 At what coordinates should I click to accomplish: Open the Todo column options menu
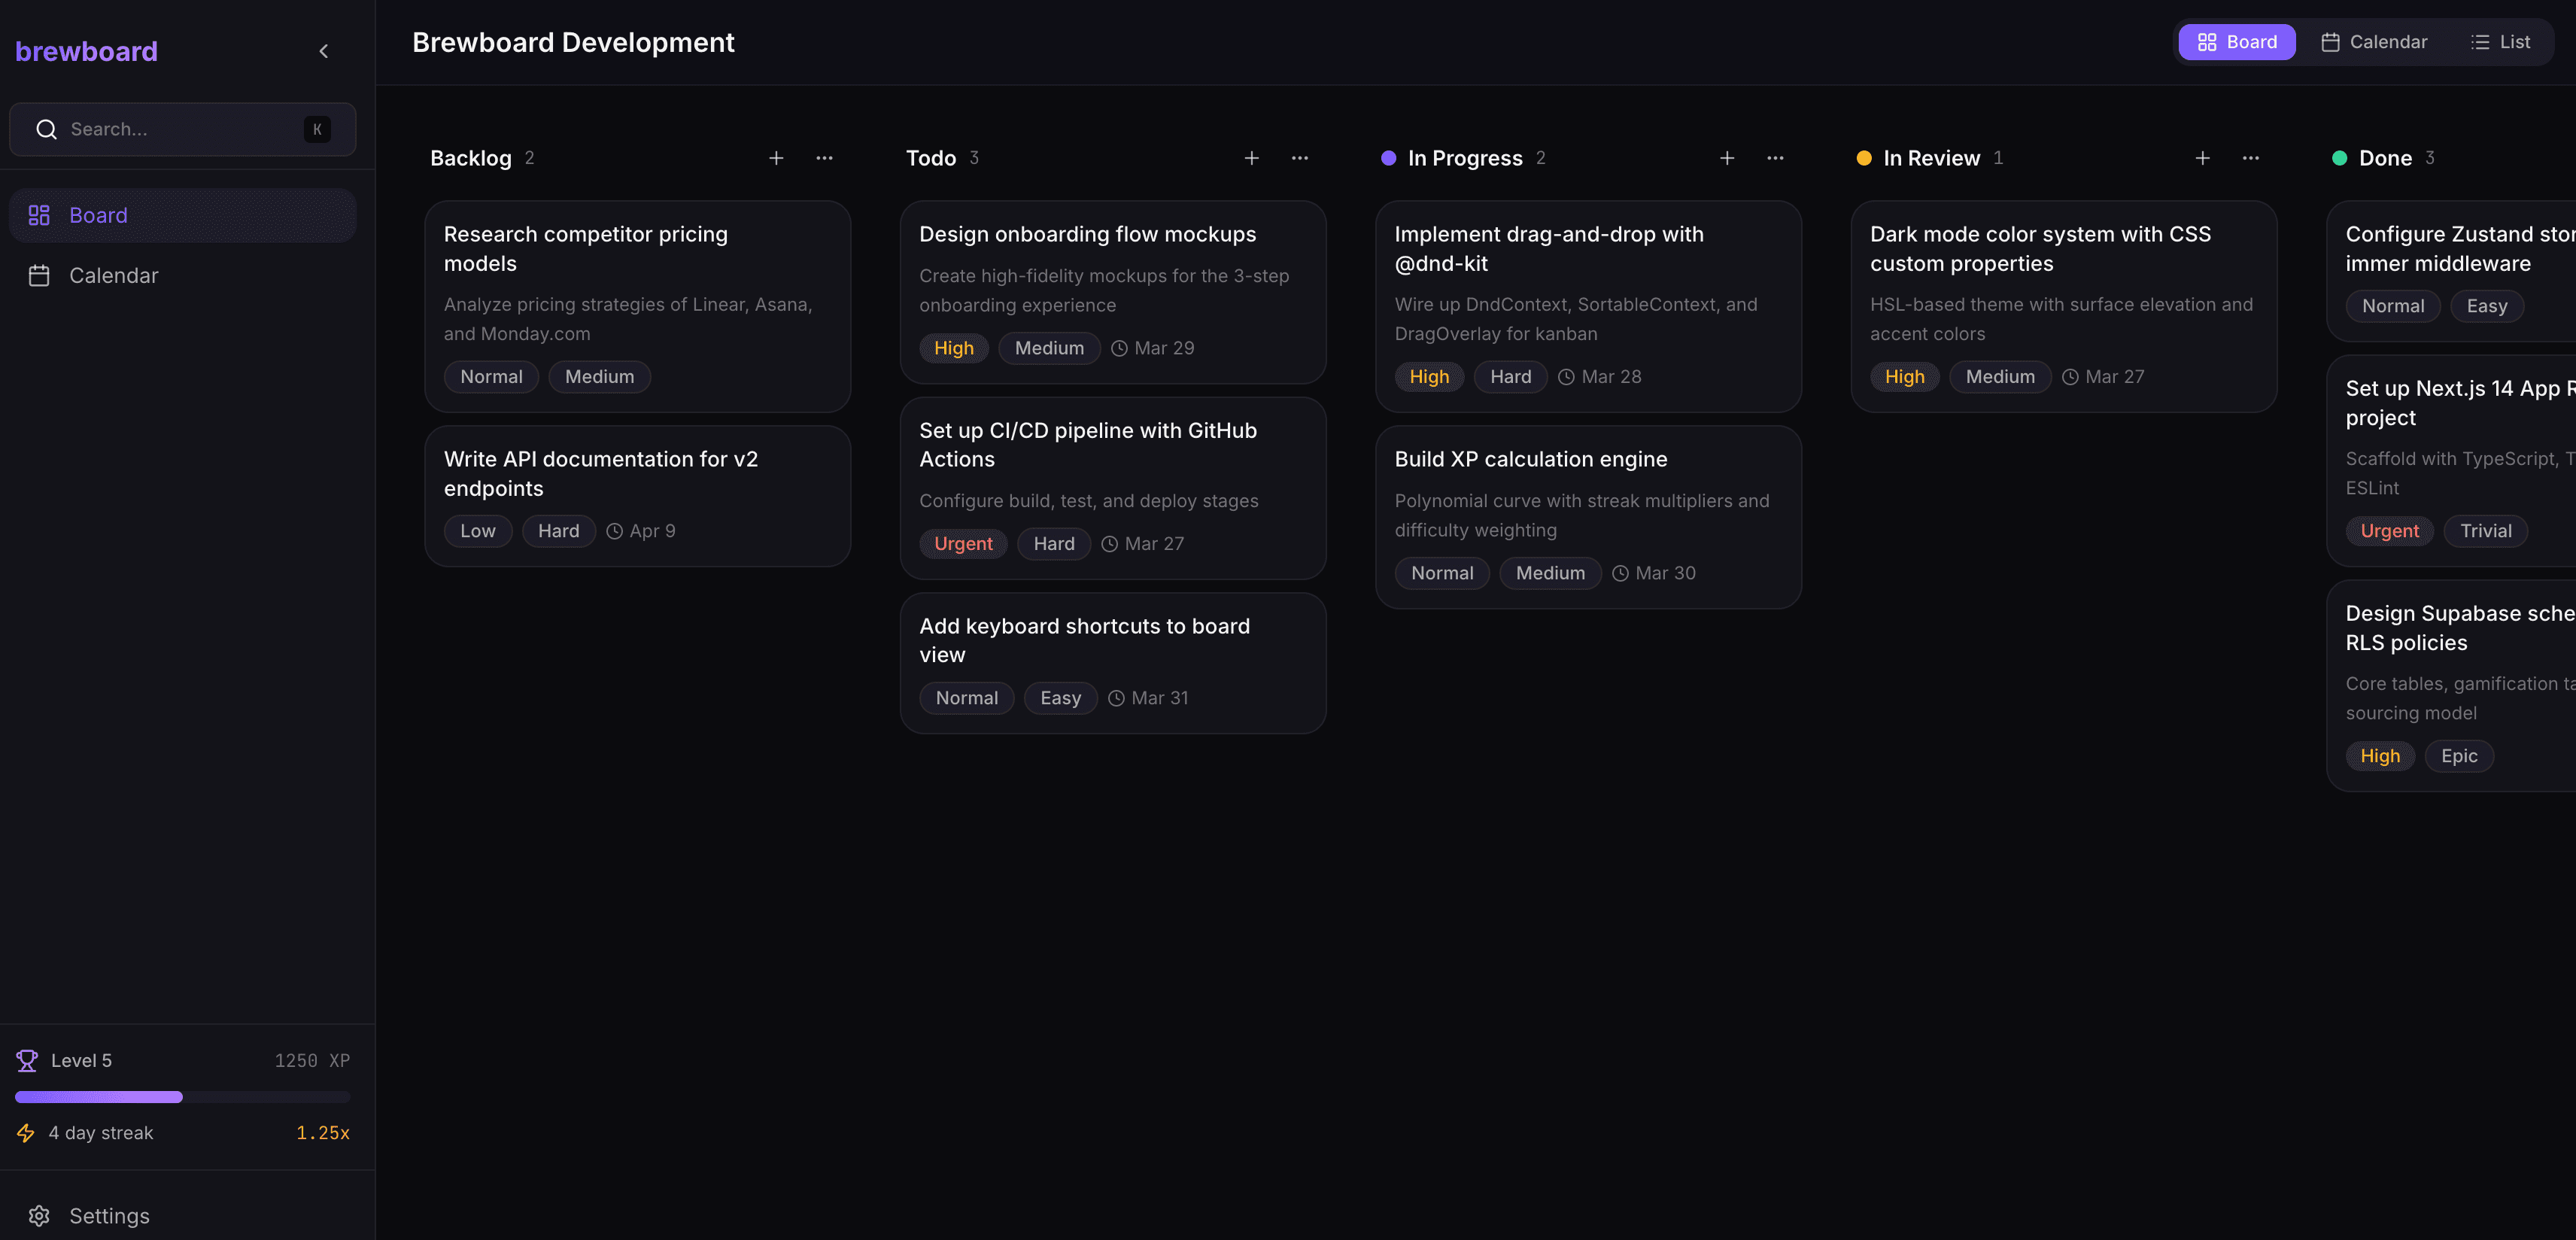[x=1300, y=158]
